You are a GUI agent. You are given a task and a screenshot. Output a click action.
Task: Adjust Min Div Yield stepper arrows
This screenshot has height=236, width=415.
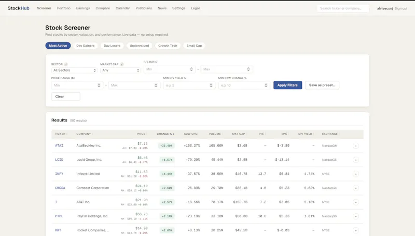(x=211, y=85)
